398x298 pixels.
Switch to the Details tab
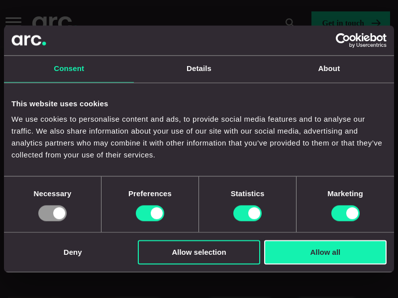point(199,69)
